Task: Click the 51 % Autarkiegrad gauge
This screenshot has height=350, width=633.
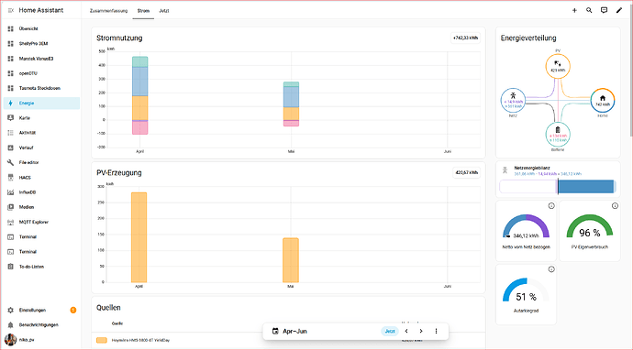Action: point(526,290)
